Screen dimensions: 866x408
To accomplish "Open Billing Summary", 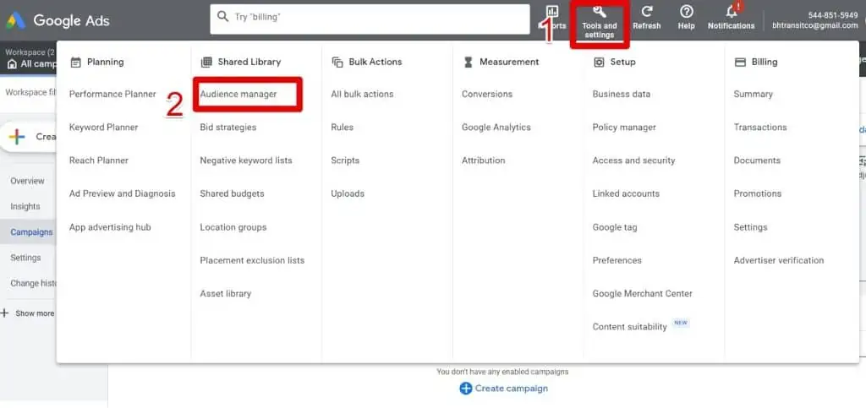I will tap(753, 95).
